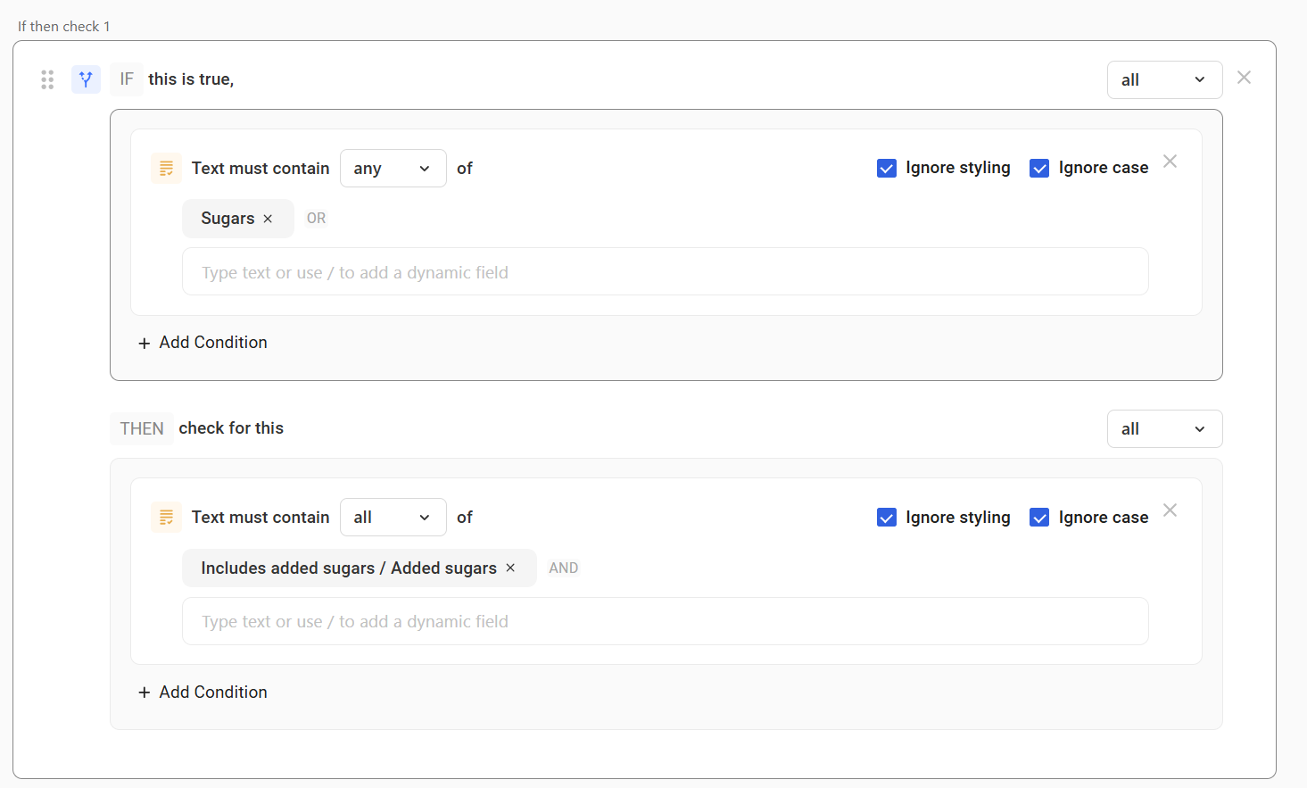
Task: Add Condition to the THEN section
Action: coord(203,693)
